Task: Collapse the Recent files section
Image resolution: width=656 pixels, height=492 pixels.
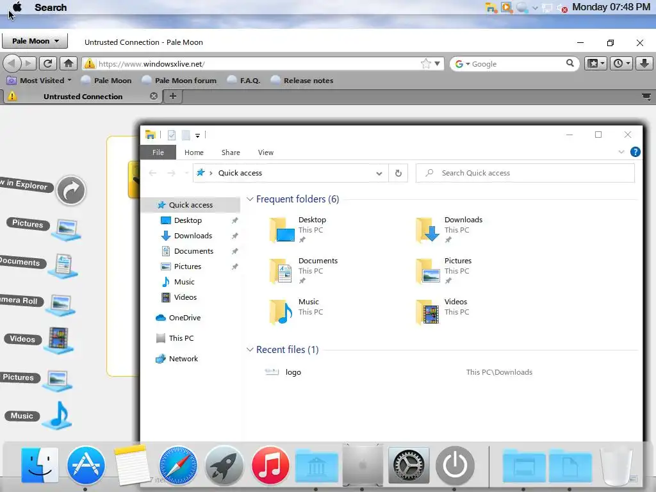Action: [250, 349]
